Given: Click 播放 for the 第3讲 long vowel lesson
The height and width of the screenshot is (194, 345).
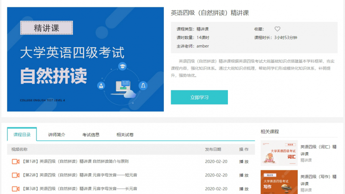Looking at the screenshot, I should 244,189.
